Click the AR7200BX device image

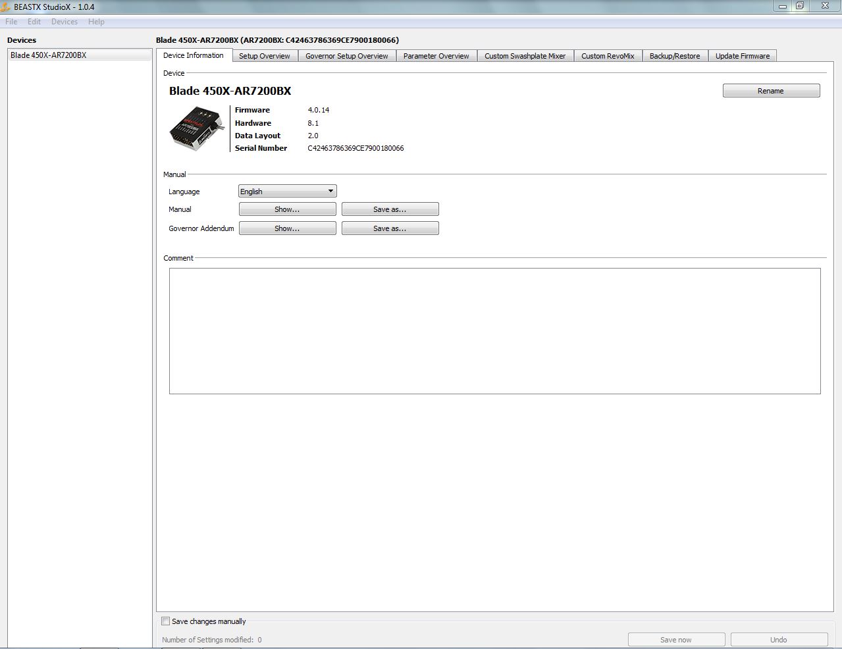(x=197, y=128)
